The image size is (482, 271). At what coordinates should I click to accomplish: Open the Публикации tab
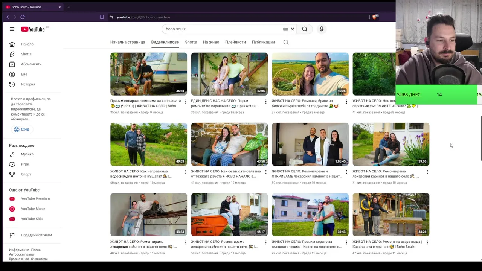pyautogui.click(x=263, y=42)
